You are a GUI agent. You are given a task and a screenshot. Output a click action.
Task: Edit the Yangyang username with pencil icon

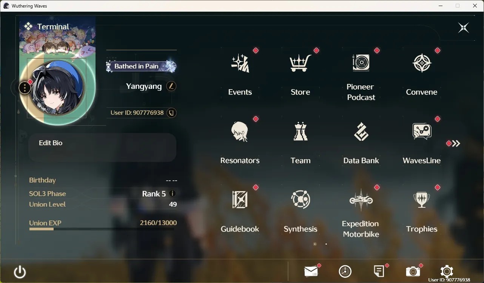click(x=171, y=86)
